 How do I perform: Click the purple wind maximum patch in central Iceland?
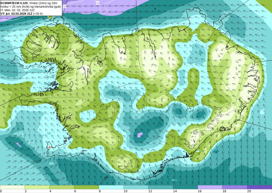(140, 135)
